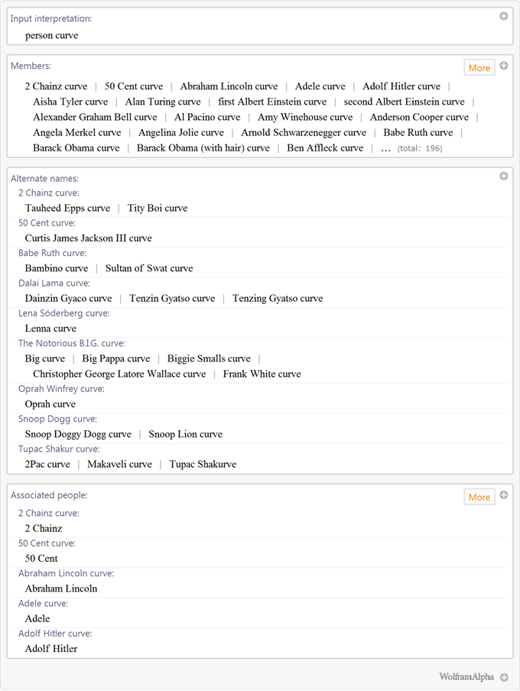Select 'Christopher George Latore Wallace curve'
The image size is (520, 691).
[119, 374]
